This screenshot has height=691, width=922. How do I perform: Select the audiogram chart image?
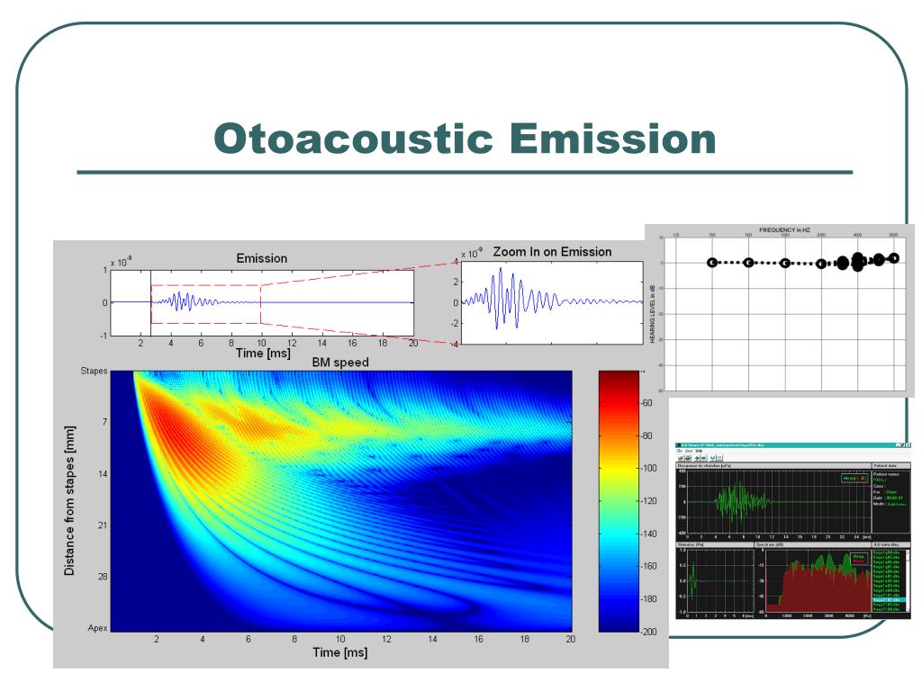780,310
